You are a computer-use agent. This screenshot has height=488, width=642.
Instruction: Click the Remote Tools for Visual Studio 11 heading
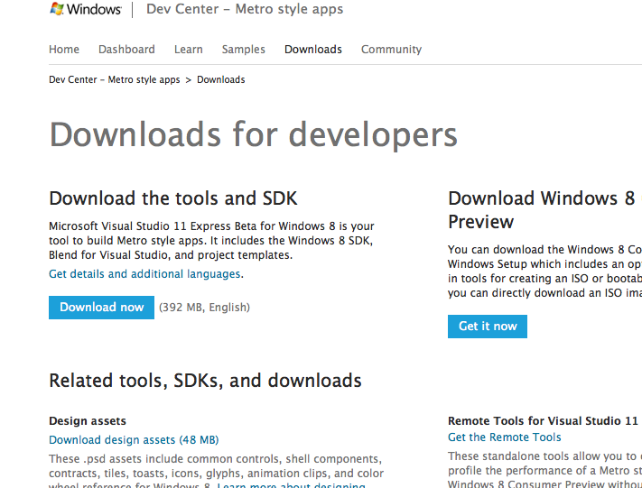pos(543,421)
